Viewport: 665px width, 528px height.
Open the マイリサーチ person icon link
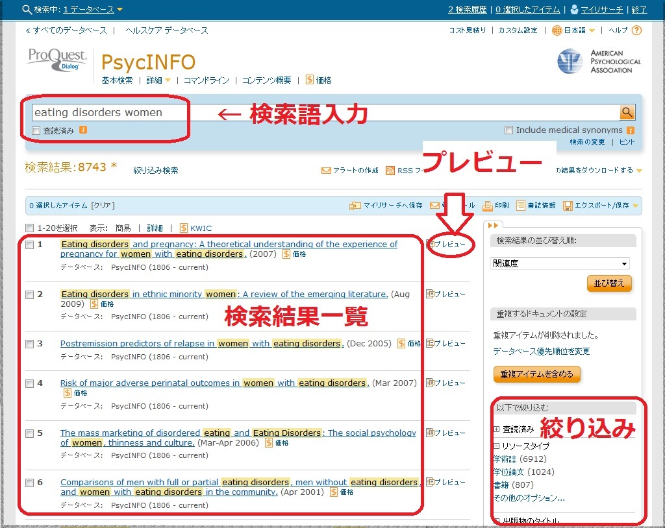pyautogui.click(x=574, y=9)
